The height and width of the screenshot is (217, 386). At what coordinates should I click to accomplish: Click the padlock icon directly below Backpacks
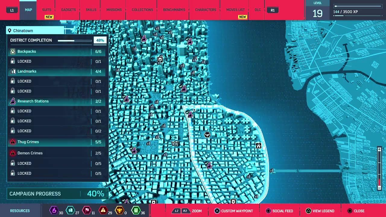coord(13,61)
